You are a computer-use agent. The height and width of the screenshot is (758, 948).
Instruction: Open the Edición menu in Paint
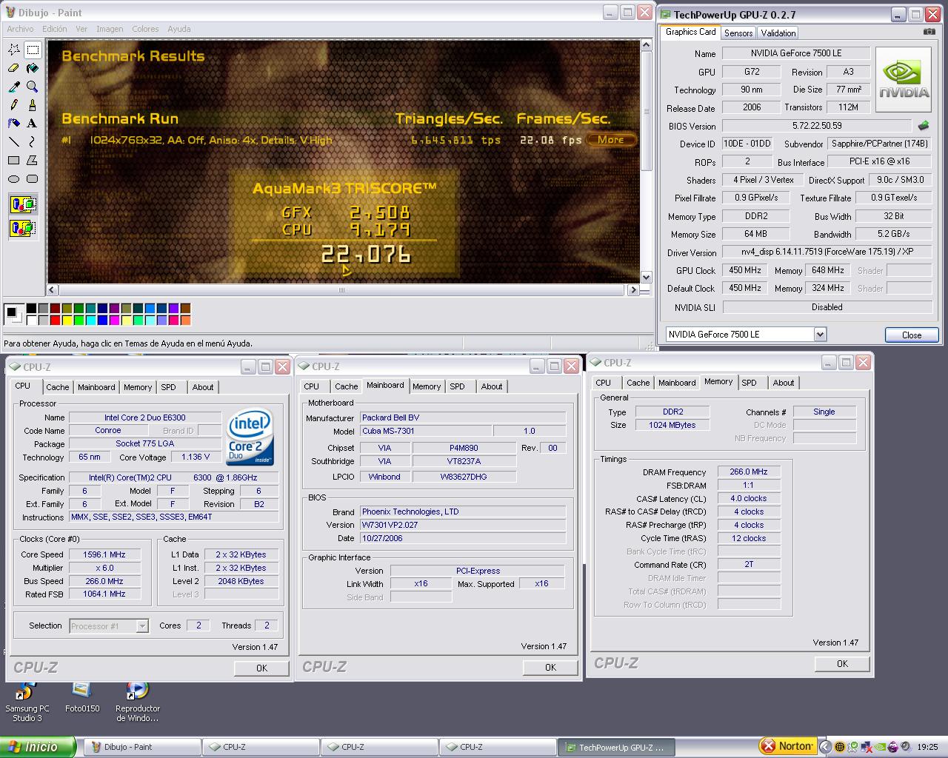(54, 29)
